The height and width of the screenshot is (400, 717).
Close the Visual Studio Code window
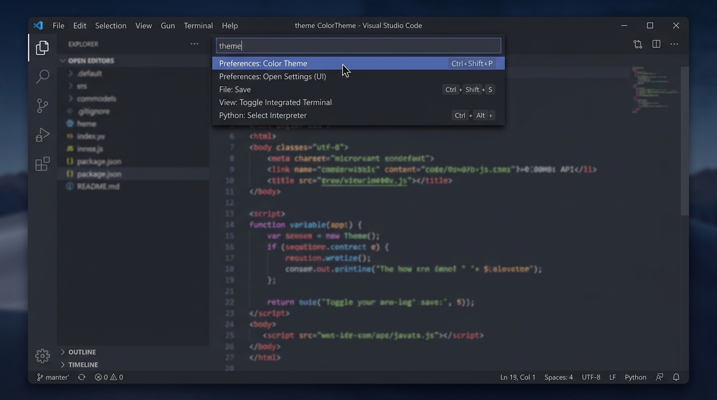click(x=676, y=26)
